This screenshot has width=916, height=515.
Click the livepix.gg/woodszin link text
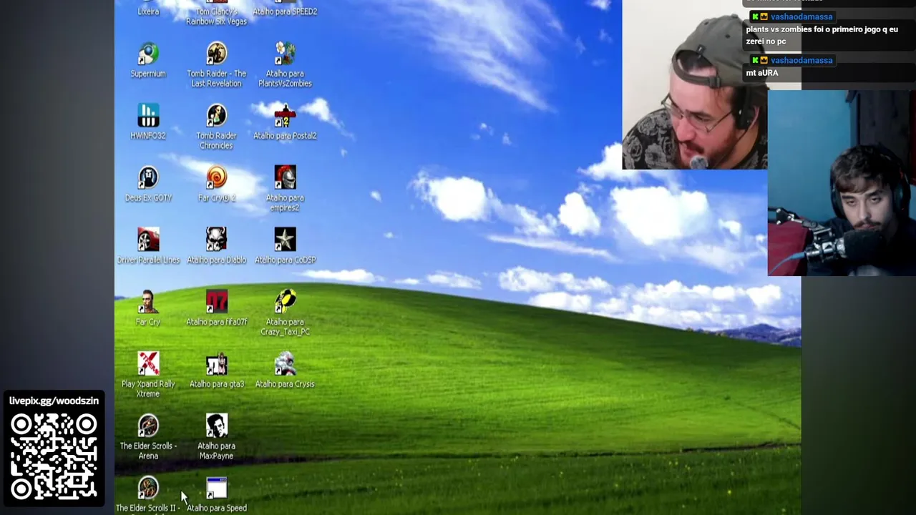pyautogui.click(x=54, y=401)
